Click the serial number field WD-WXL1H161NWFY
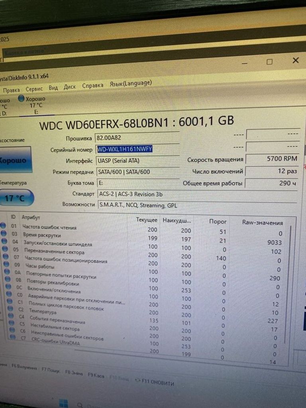Viewport: 306px width, 408px height. (x=137, y=149)
